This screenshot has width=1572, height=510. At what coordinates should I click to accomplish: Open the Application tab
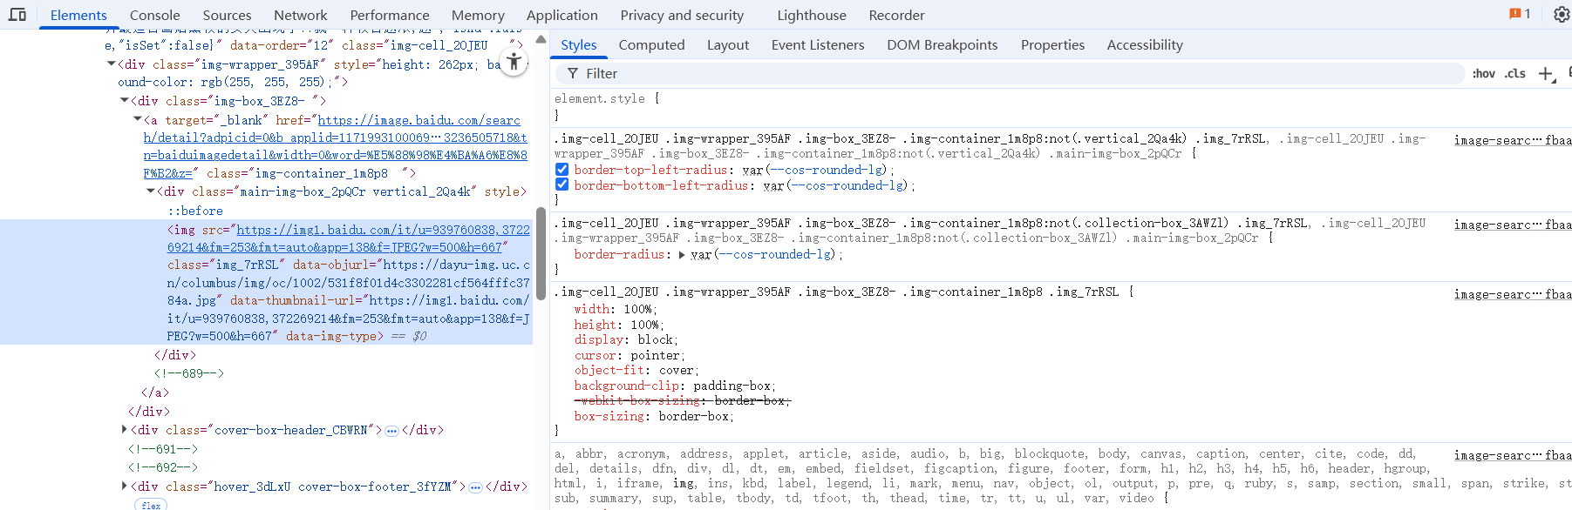coord(562,15)
